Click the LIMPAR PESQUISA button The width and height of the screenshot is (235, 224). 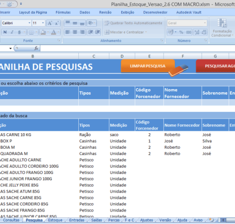point(148,66)
